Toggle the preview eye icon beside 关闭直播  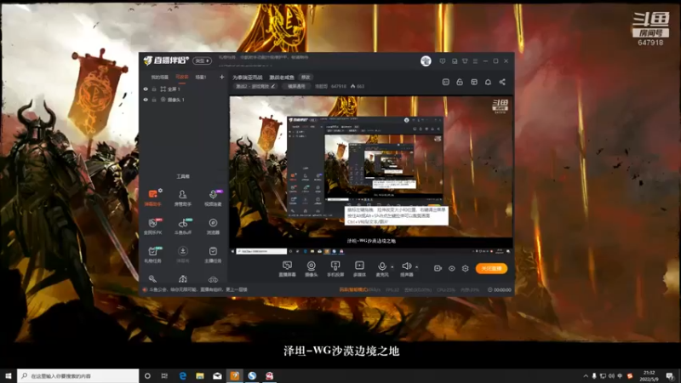click(x=452, y=268)
